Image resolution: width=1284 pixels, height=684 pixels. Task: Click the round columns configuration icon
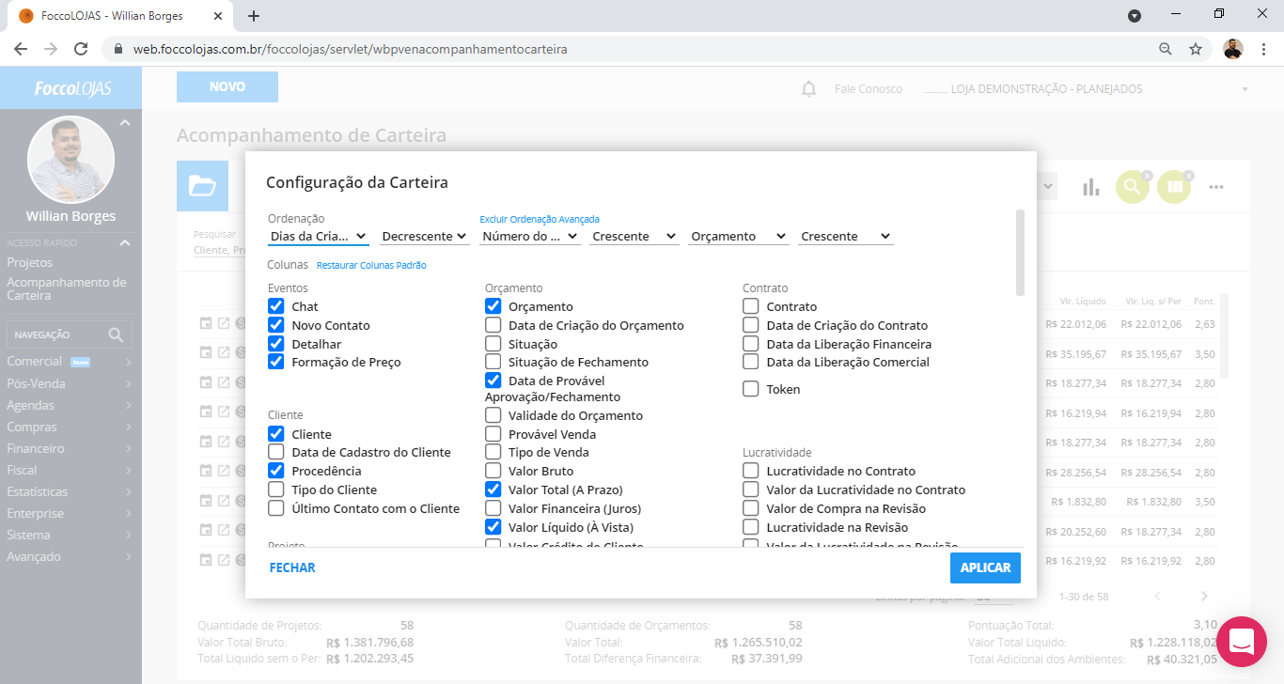pyautogui.click(x=1173, y=187)
